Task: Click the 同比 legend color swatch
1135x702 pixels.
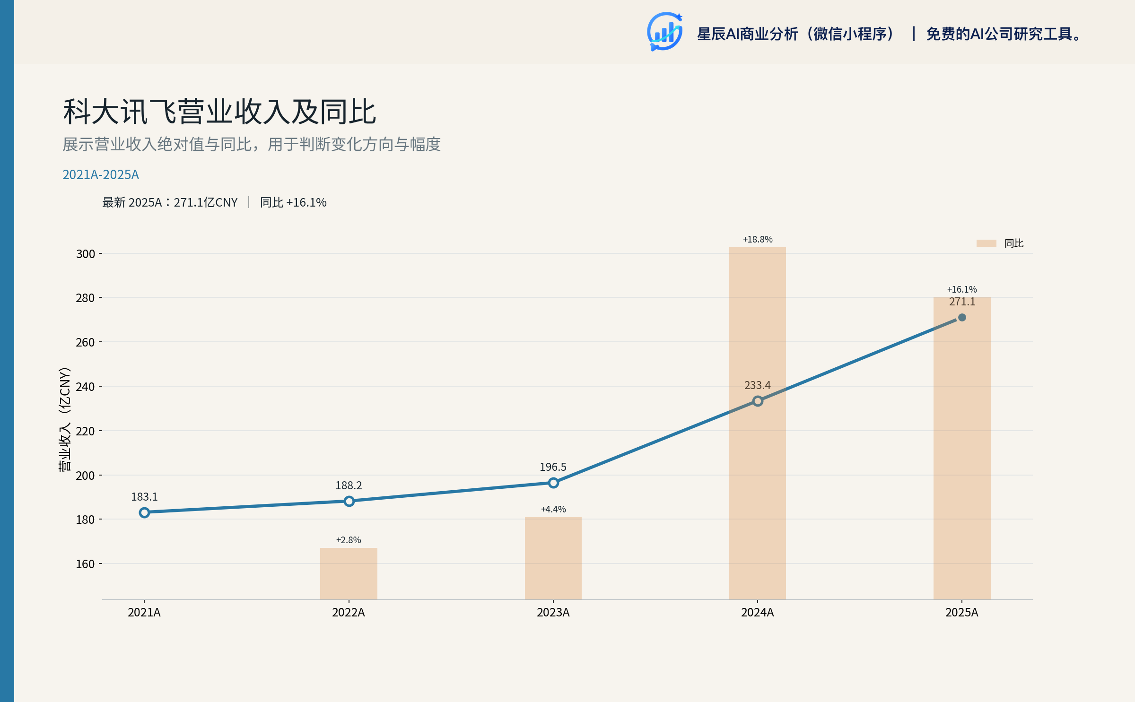Action: tap(986, 243)
